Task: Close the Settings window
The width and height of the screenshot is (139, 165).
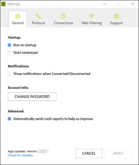Action: (132, 4)
